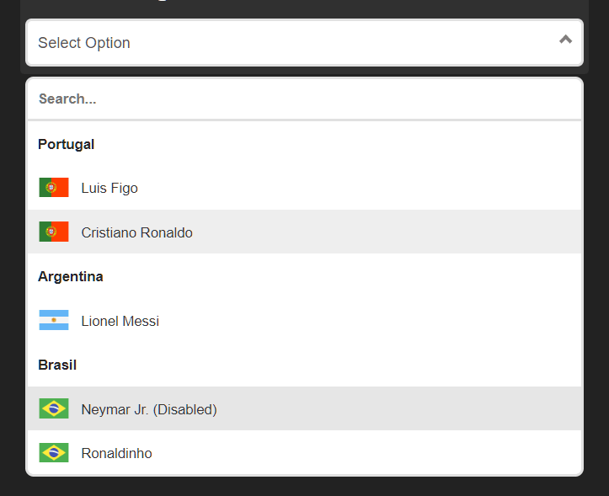
Task: Pick Lionel Messi from the options
Action: coord(120,321)
